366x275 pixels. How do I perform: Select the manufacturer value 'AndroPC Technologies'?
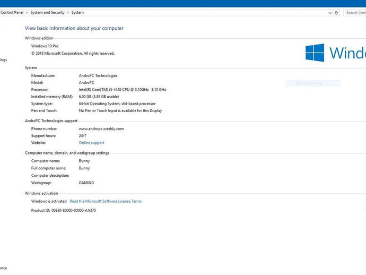pyautogui.click(x=98, y=75)
